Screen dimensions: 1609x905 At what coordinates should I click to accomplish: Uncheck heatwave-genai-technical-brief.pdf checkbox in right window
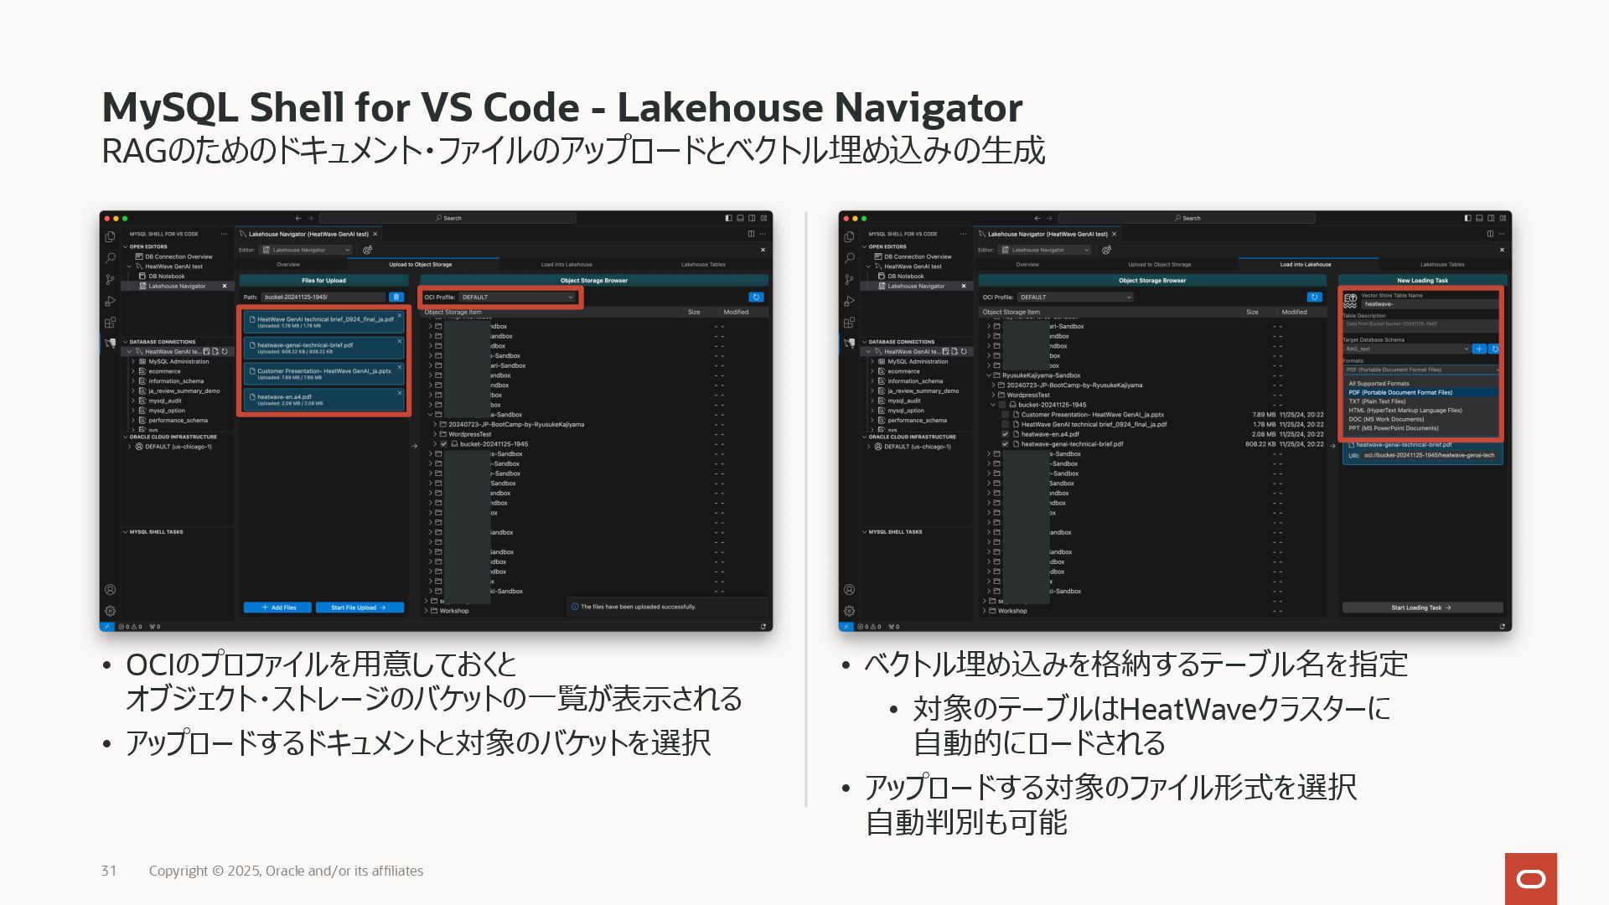pos(1005,444)
